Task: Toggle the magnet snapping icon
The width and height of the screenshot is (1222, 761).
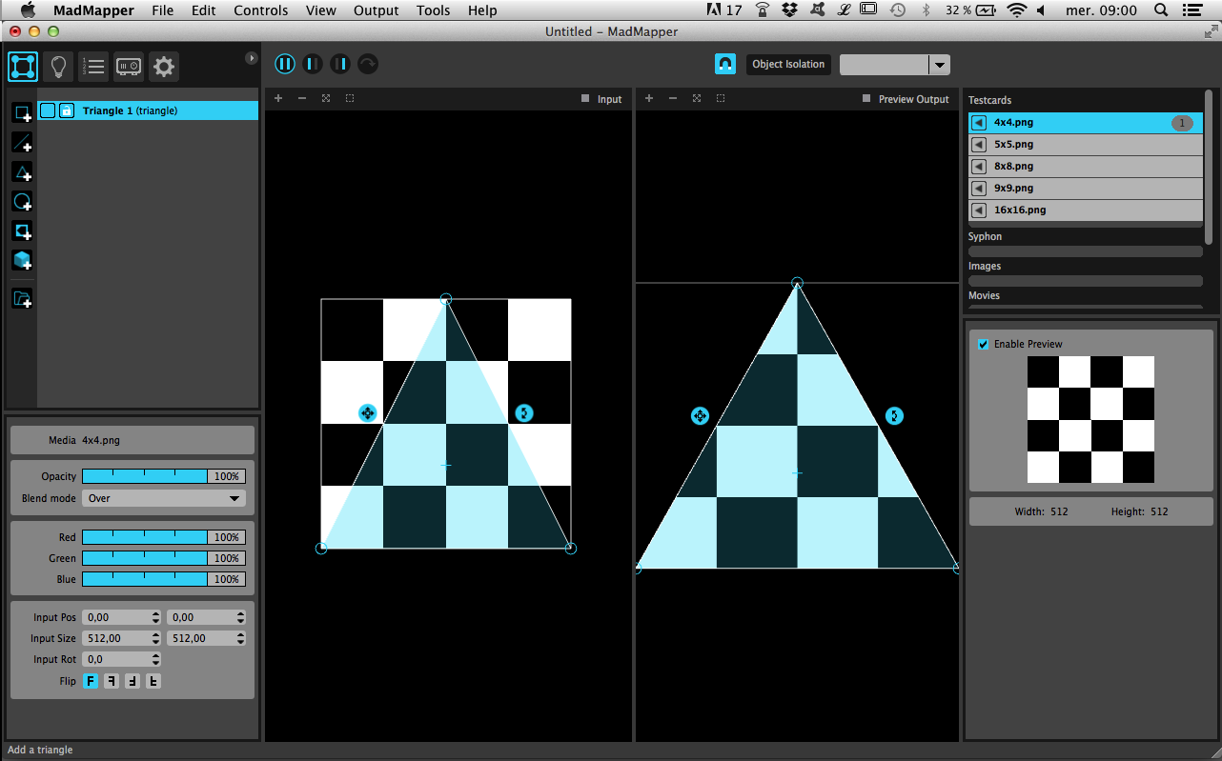Action: 725,64
